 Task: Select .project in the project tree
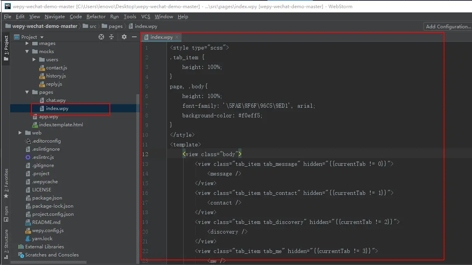(41, 174)
